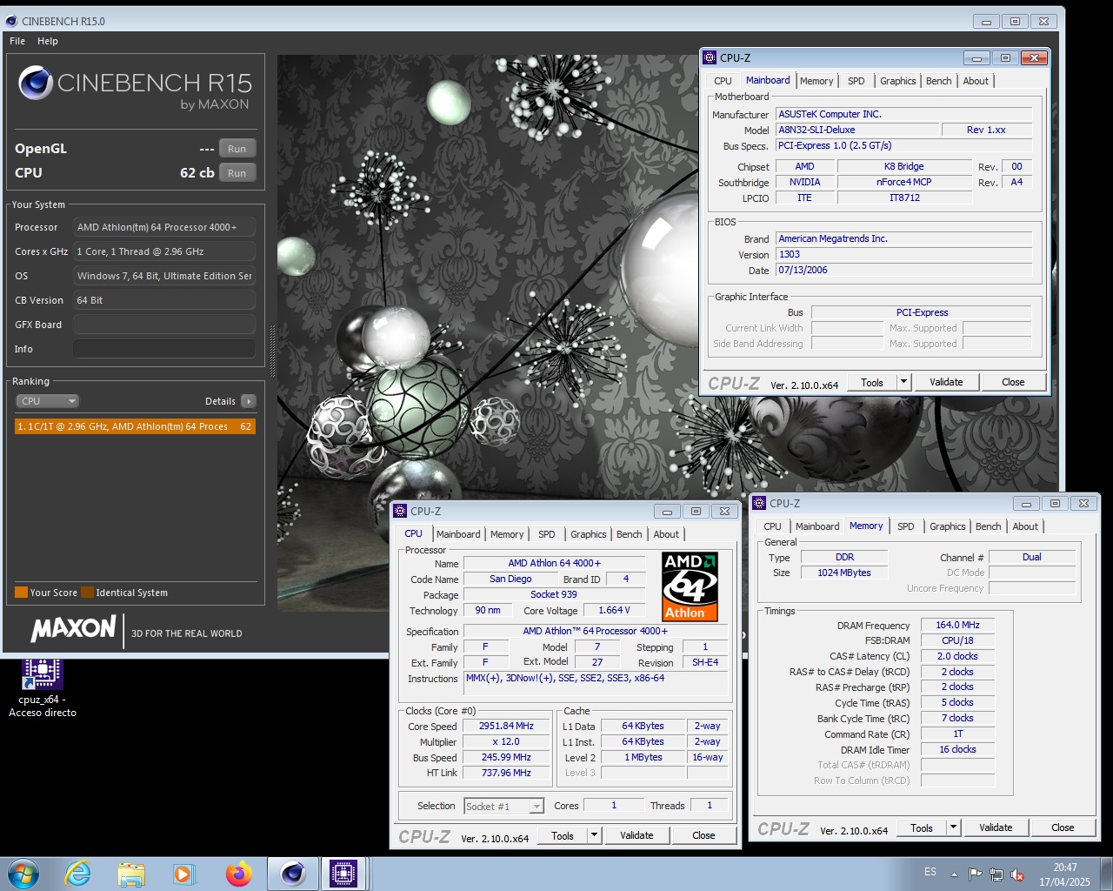Open the Ranking Details arrow button
This screenshot has height=891, width=1113.
249,401
